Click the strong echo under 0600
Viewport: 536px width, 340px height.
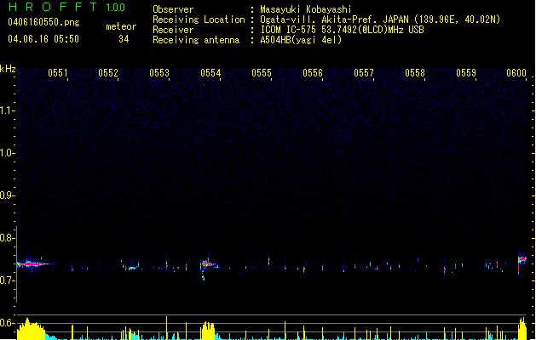522,260
